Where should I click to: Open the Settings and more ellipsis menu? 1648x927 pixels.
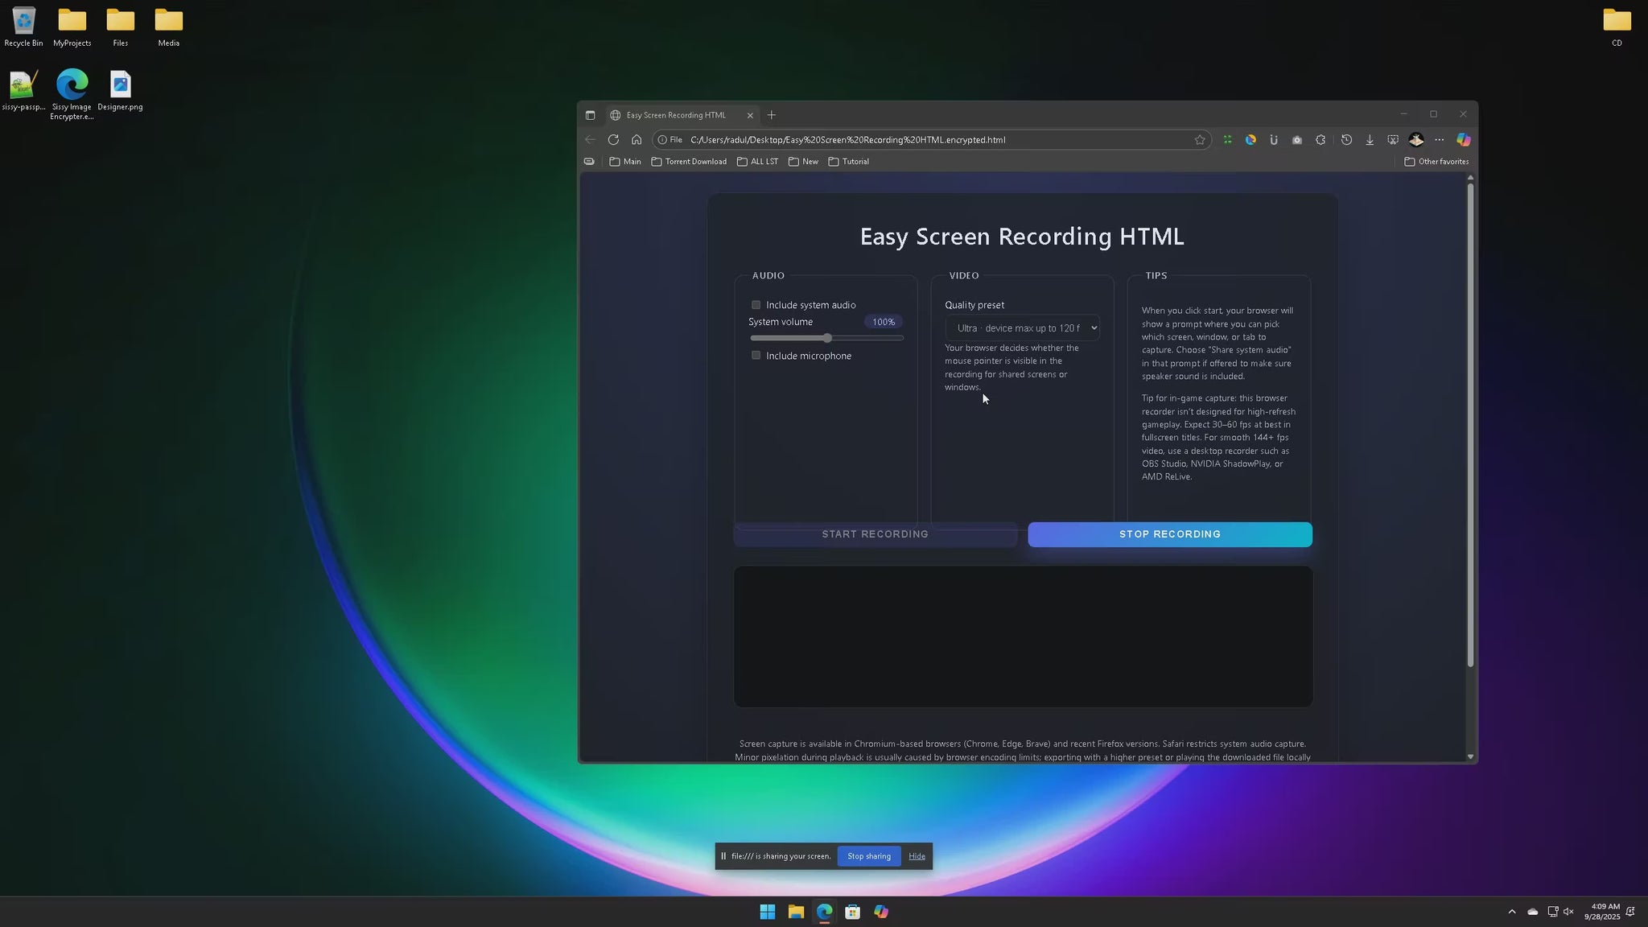[x=1440, y=140]
